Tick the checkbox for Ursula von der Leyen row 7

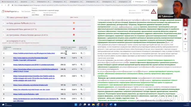coord(84,89)
